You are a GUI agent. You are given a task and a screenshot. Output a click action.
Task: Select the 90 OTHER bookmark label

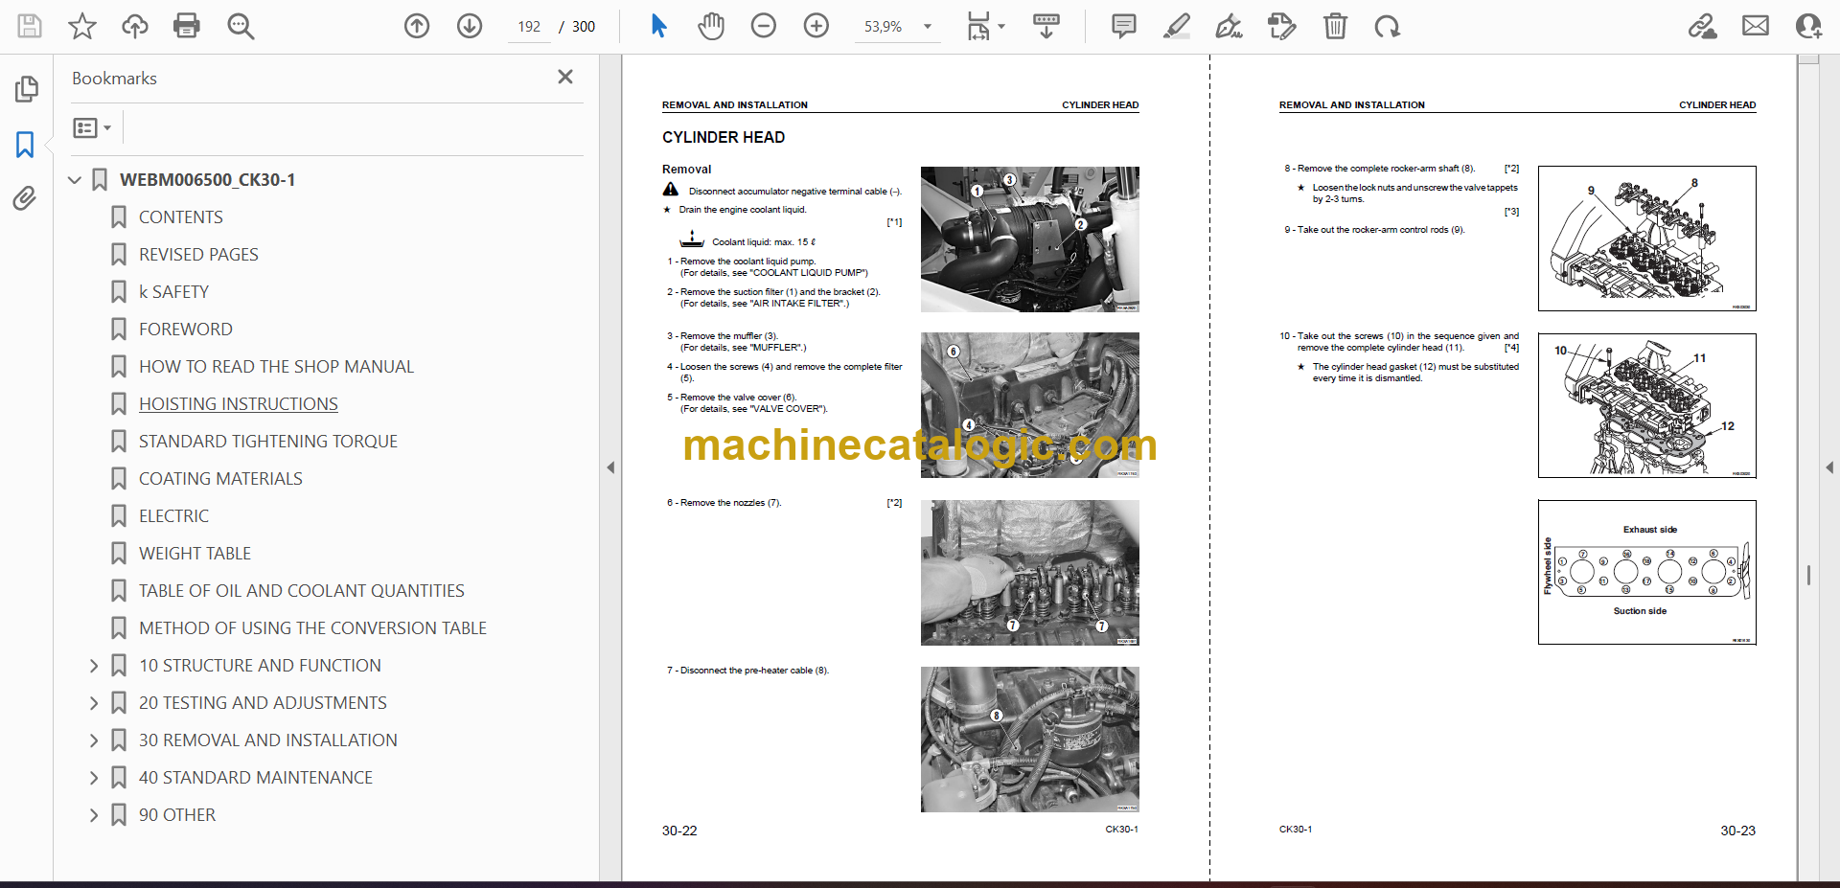click(x=177, y=815)
